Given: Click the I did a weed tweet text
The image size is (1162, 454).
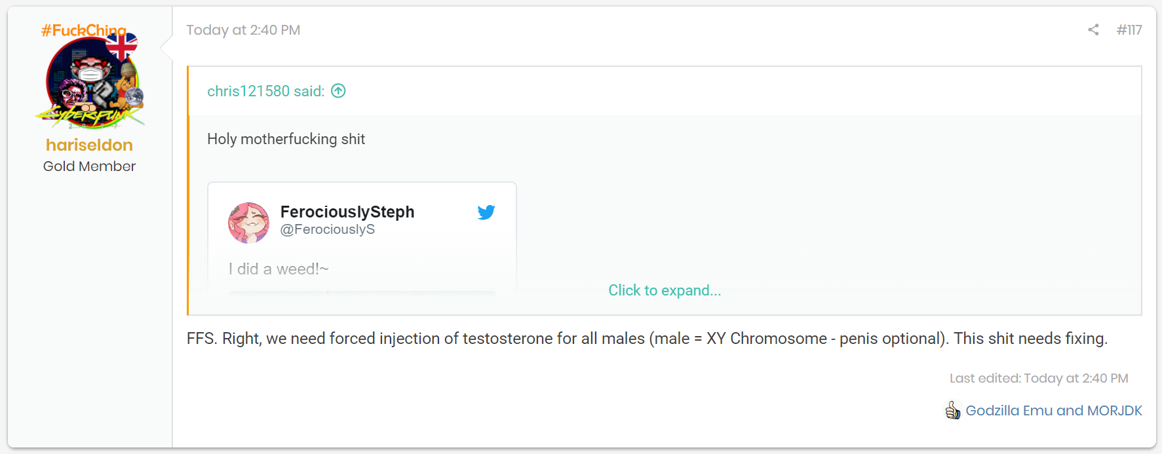Looking at the screenshot, I should coord(279,269).
